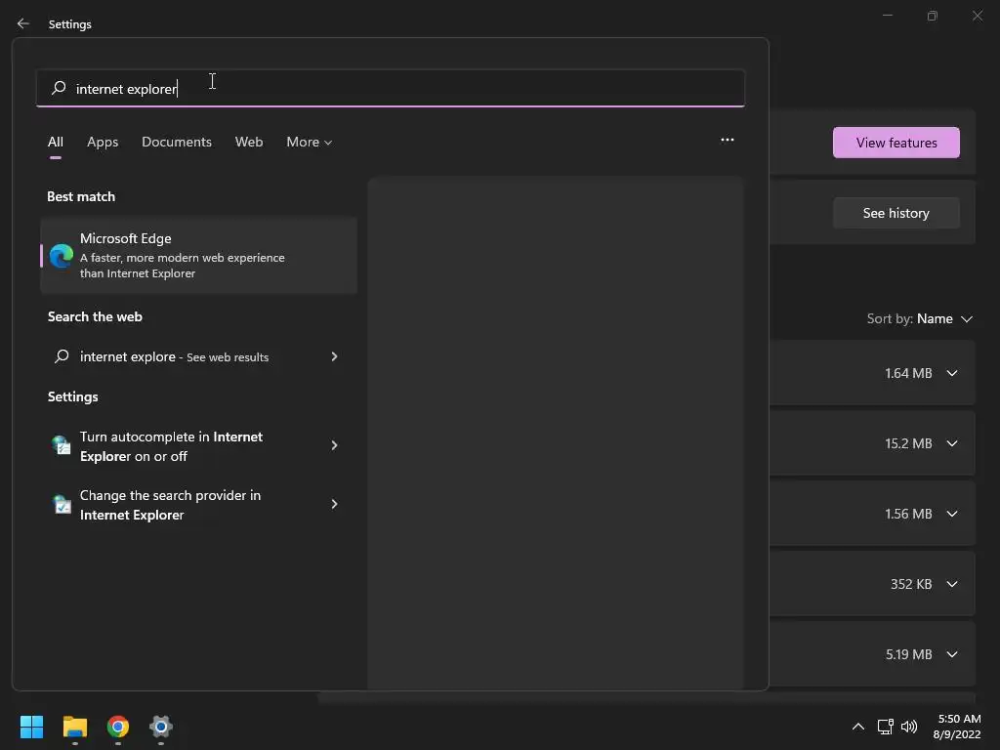Click into the internet explorer search field
The width and height of the screenshot is (1000, 750).
(x=391, y=88)
